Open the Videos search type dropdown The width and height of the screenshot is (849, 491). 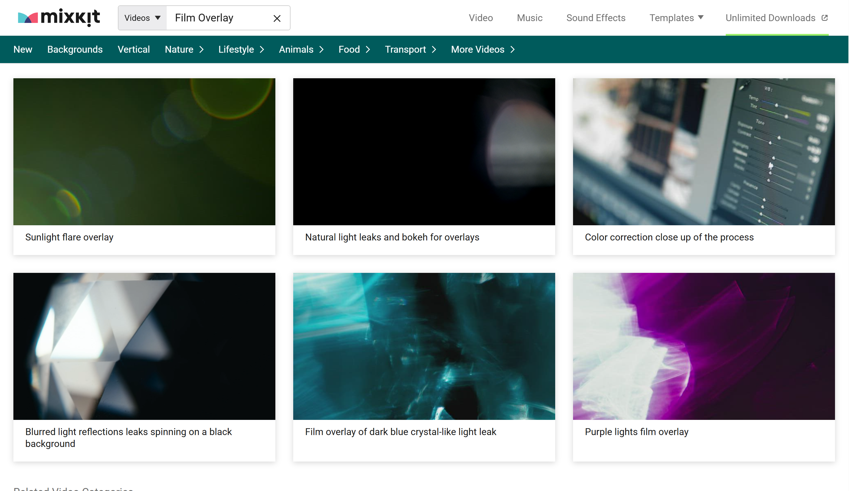[142, 18]
